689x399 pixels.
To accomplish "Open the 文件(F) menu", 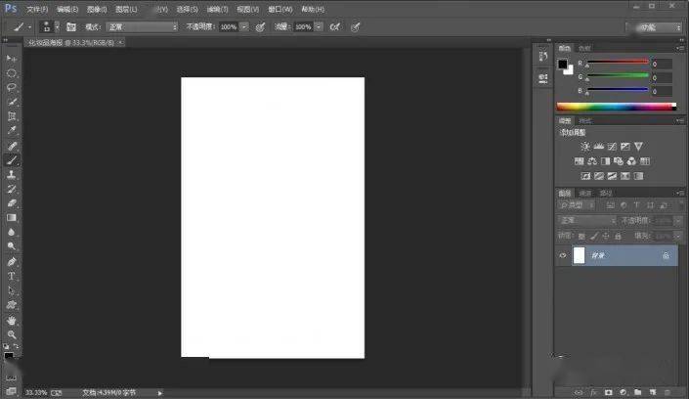I will click(38, 9).
